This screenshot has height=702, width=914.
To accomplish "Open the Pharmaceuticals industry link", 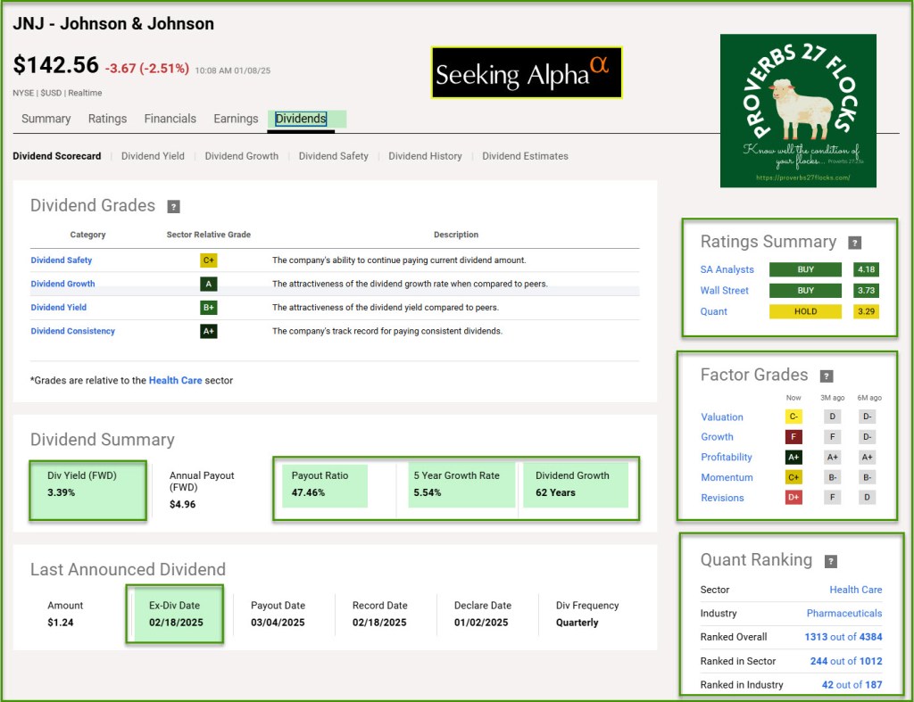I will point(843,613).
